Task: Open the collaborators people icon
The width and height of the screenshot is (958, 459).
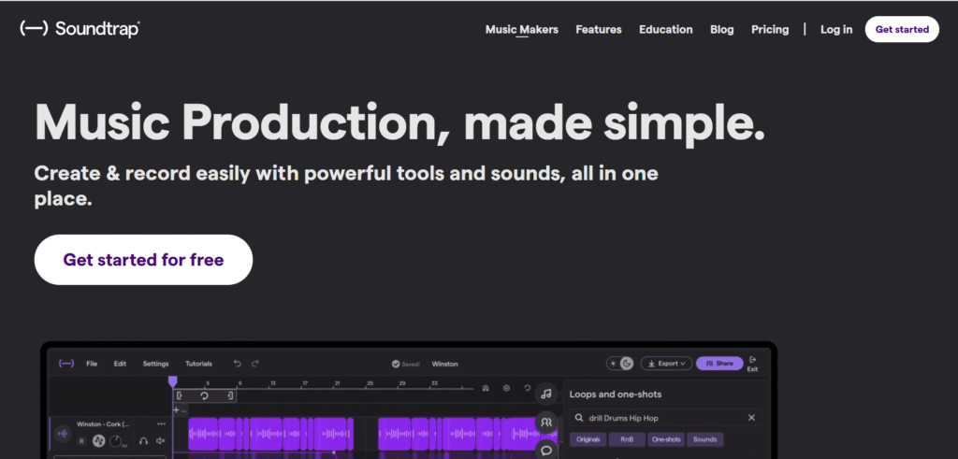Action: [545, 423]
